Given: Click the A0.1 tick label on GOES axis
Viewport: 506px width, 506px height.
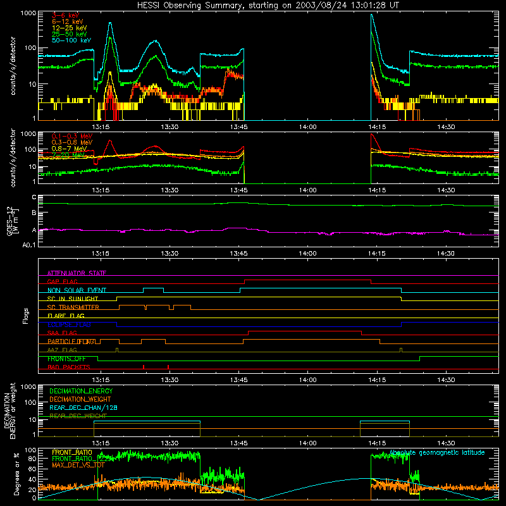Looking at the screenshot, I should 29,245.
